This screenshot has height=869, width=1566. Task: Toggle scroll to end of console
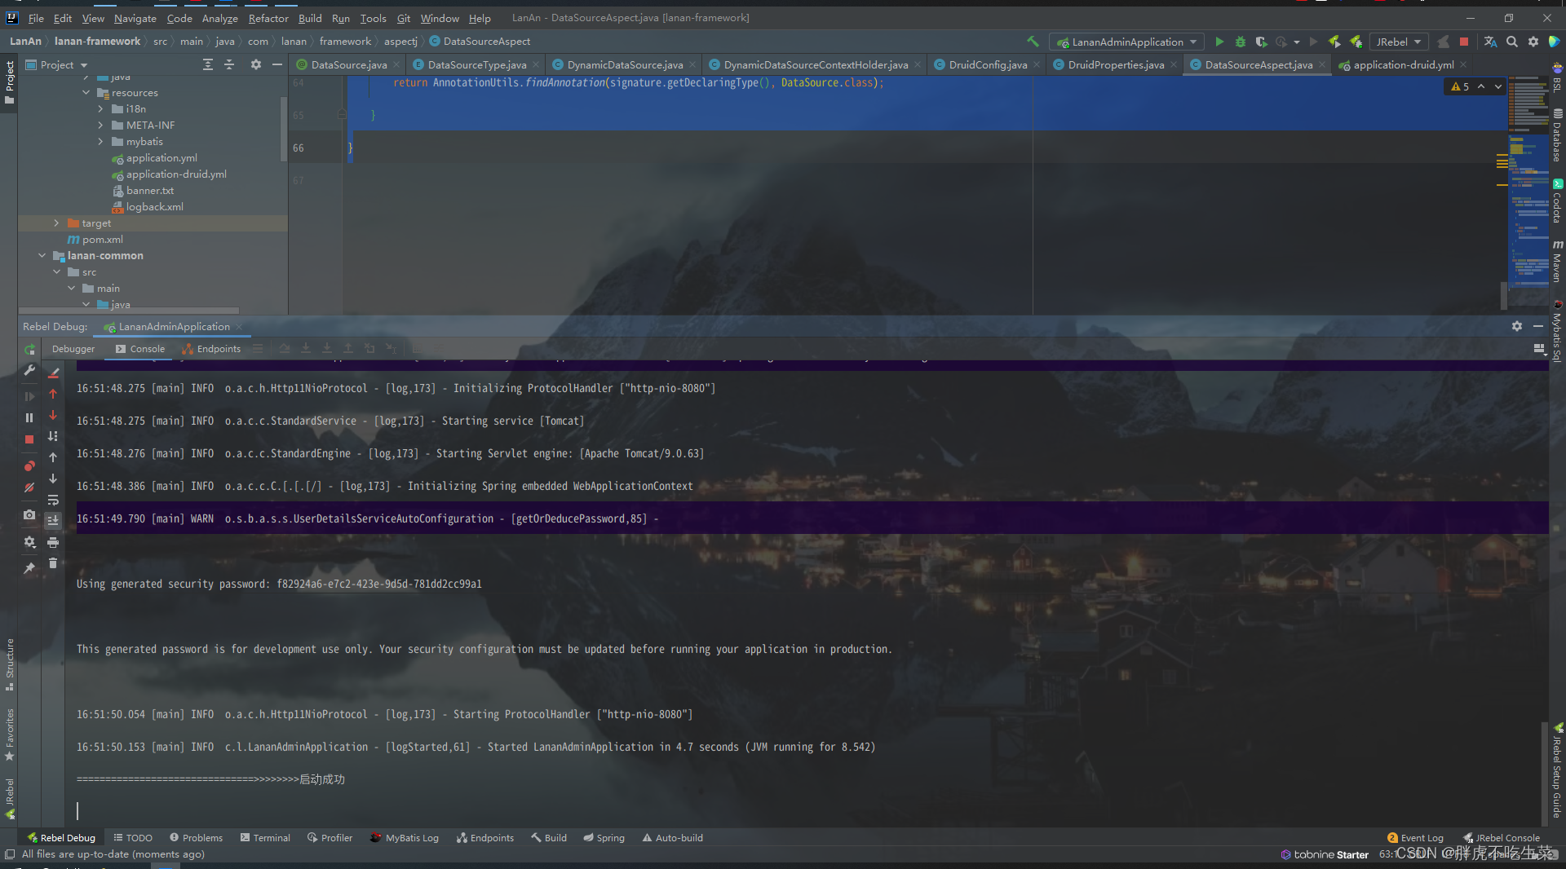point(53,520)
